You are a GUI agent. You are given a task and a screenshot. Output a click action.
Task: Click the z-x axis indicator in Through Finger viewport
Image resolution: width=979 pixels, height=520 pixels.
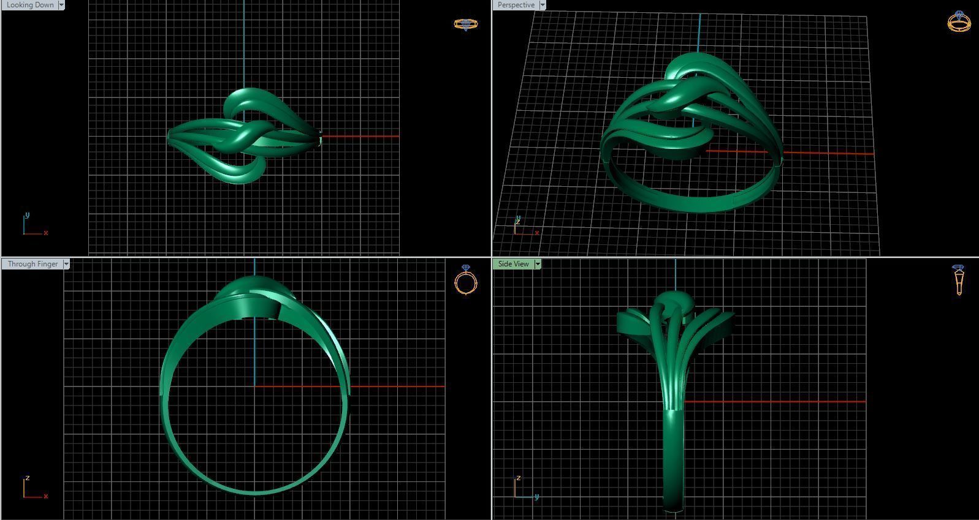coord(35,488)
